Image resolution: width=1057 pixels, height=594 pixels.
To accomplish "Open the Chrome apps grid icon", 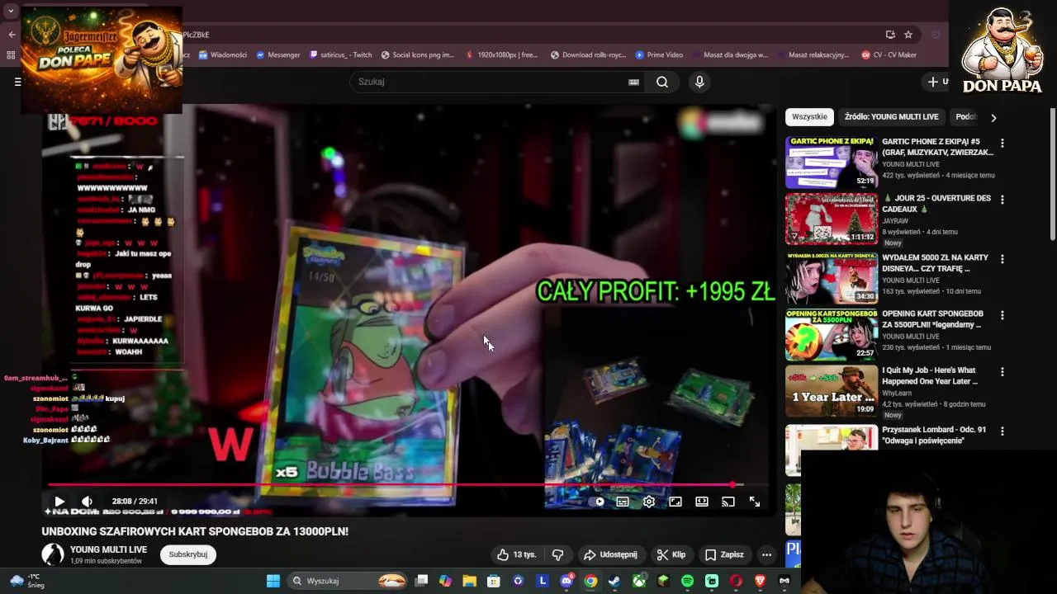I will click(x=11, y=55).
